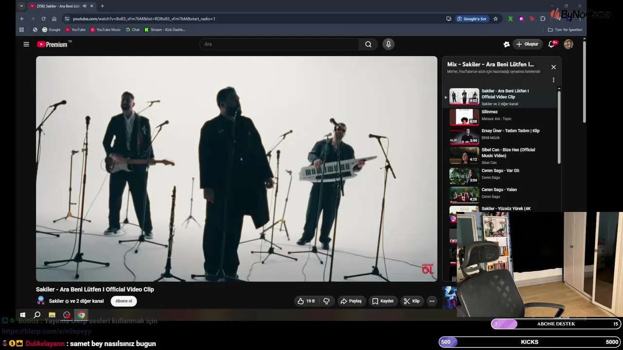Open the blerp.com link in chat
623x350 pixels.
click(x=46, y=332)
